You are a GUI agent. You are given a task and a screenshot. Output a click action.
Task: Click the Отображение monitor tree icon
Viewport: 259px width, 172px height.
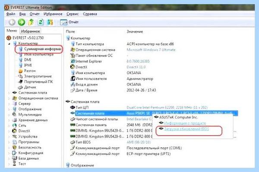(x=15, y=109)
